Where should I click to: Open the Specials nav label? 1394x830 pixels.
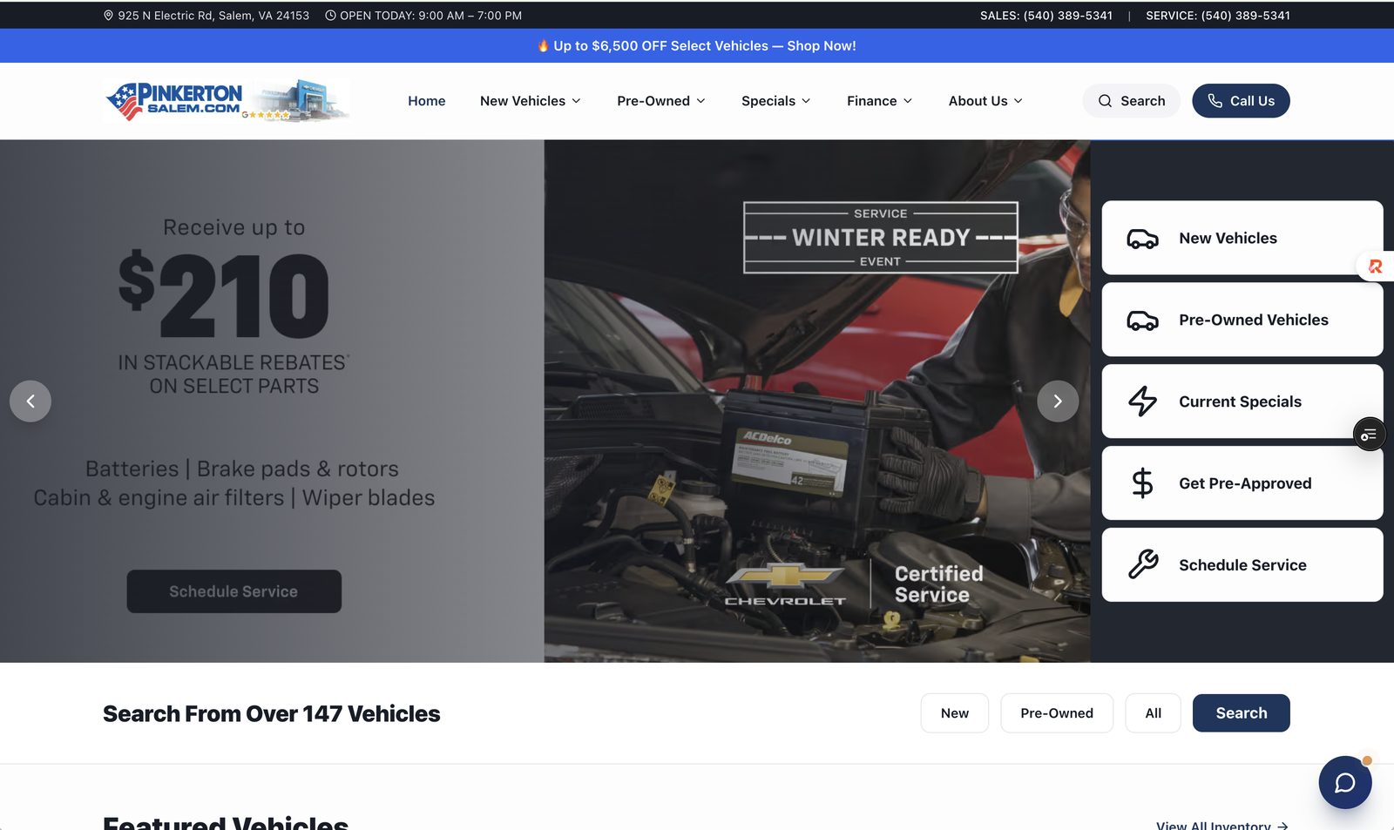pyautogui.click(x=768, y=101)
